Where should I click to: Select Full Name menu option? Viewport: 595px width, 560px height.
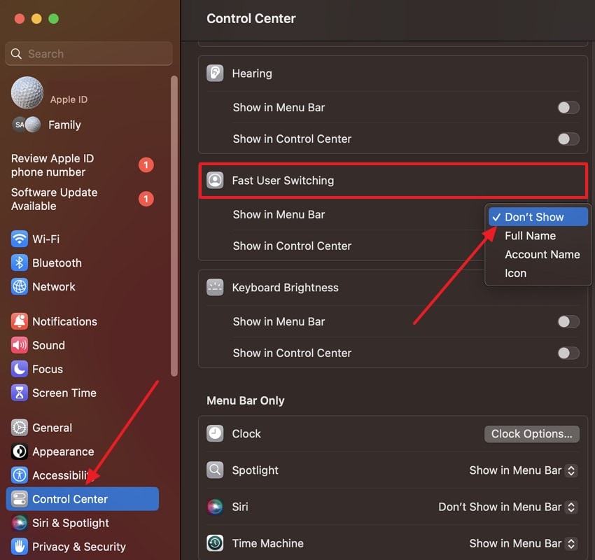[x=538, y=236]
